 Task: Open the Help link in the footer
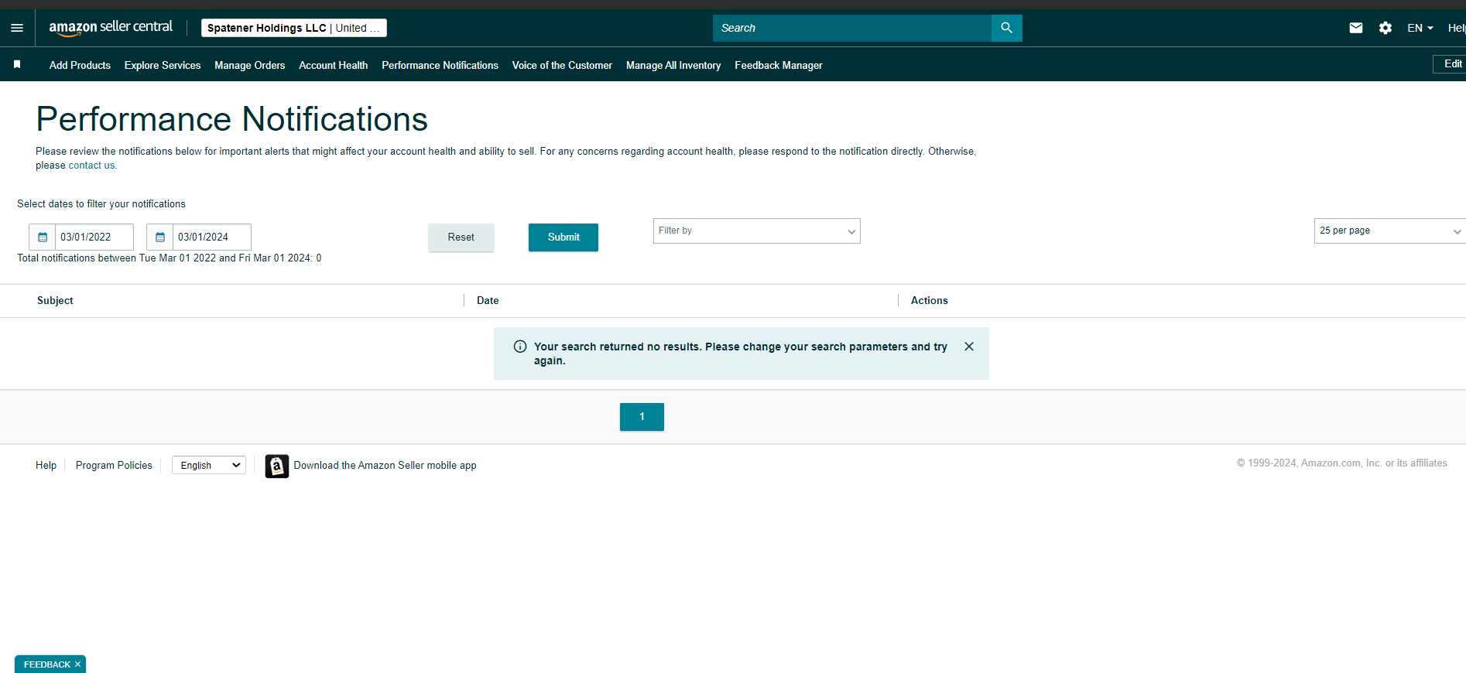pyautogui.click(x=46, y=465)
